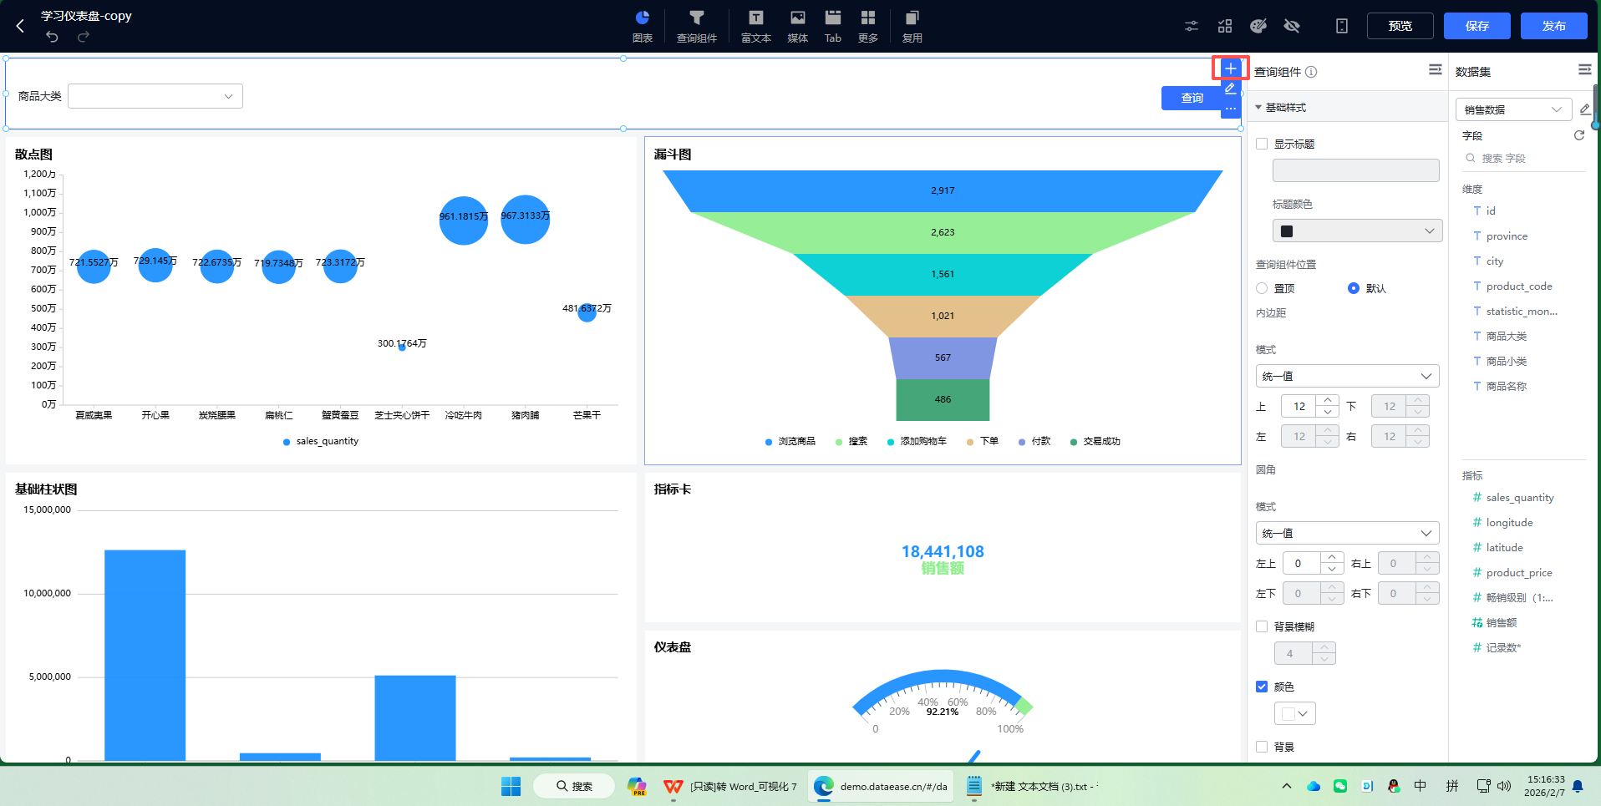Open the 媒体 media menu
Screen dimensions: 1601x806
coord(798,27)
